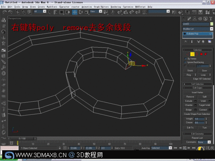
Task: Click the Line02 object color swatch
Action: coord(212,24)
